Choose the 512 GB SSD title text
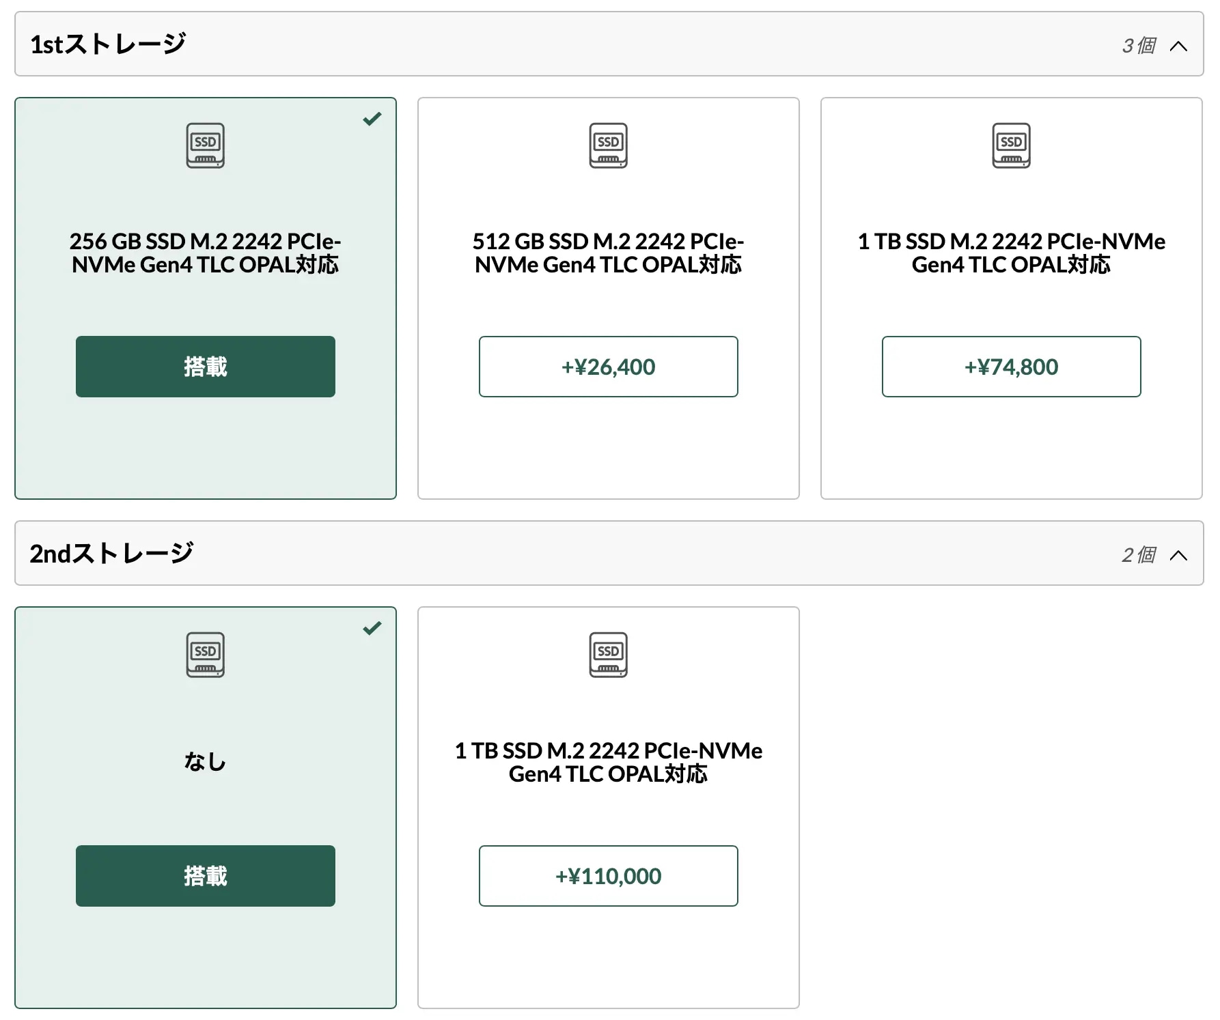The image size is (1220, 1020). tap(609, 253)
